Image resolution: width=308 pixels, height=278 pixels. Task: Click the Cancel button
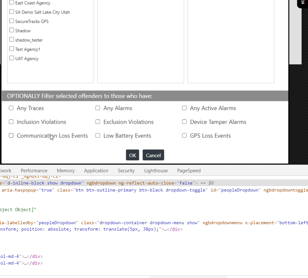click(x=153, y=155)
